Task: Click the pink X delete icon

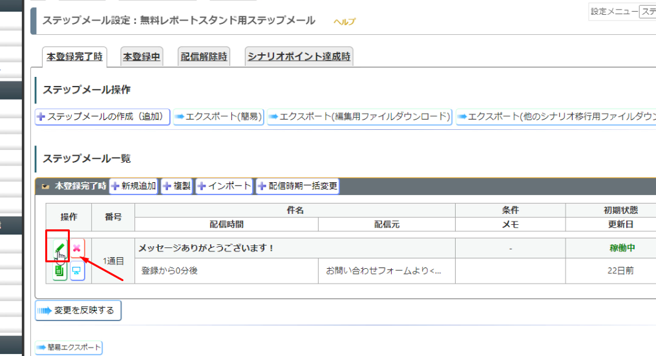Action: 77,248
